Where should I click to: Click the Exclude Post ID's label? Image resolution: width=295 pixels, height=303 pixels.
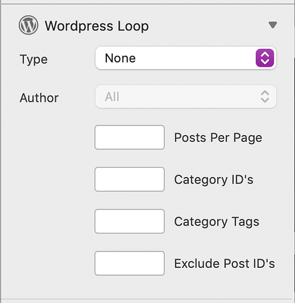[225, 264]
